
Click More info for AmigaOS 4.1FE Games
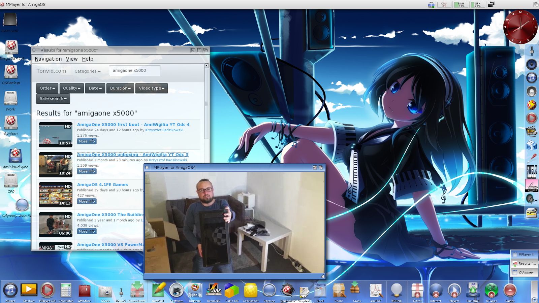pyautogui.click(x=87, y=201)
